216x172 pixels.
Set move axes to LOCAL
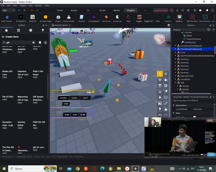74,98
